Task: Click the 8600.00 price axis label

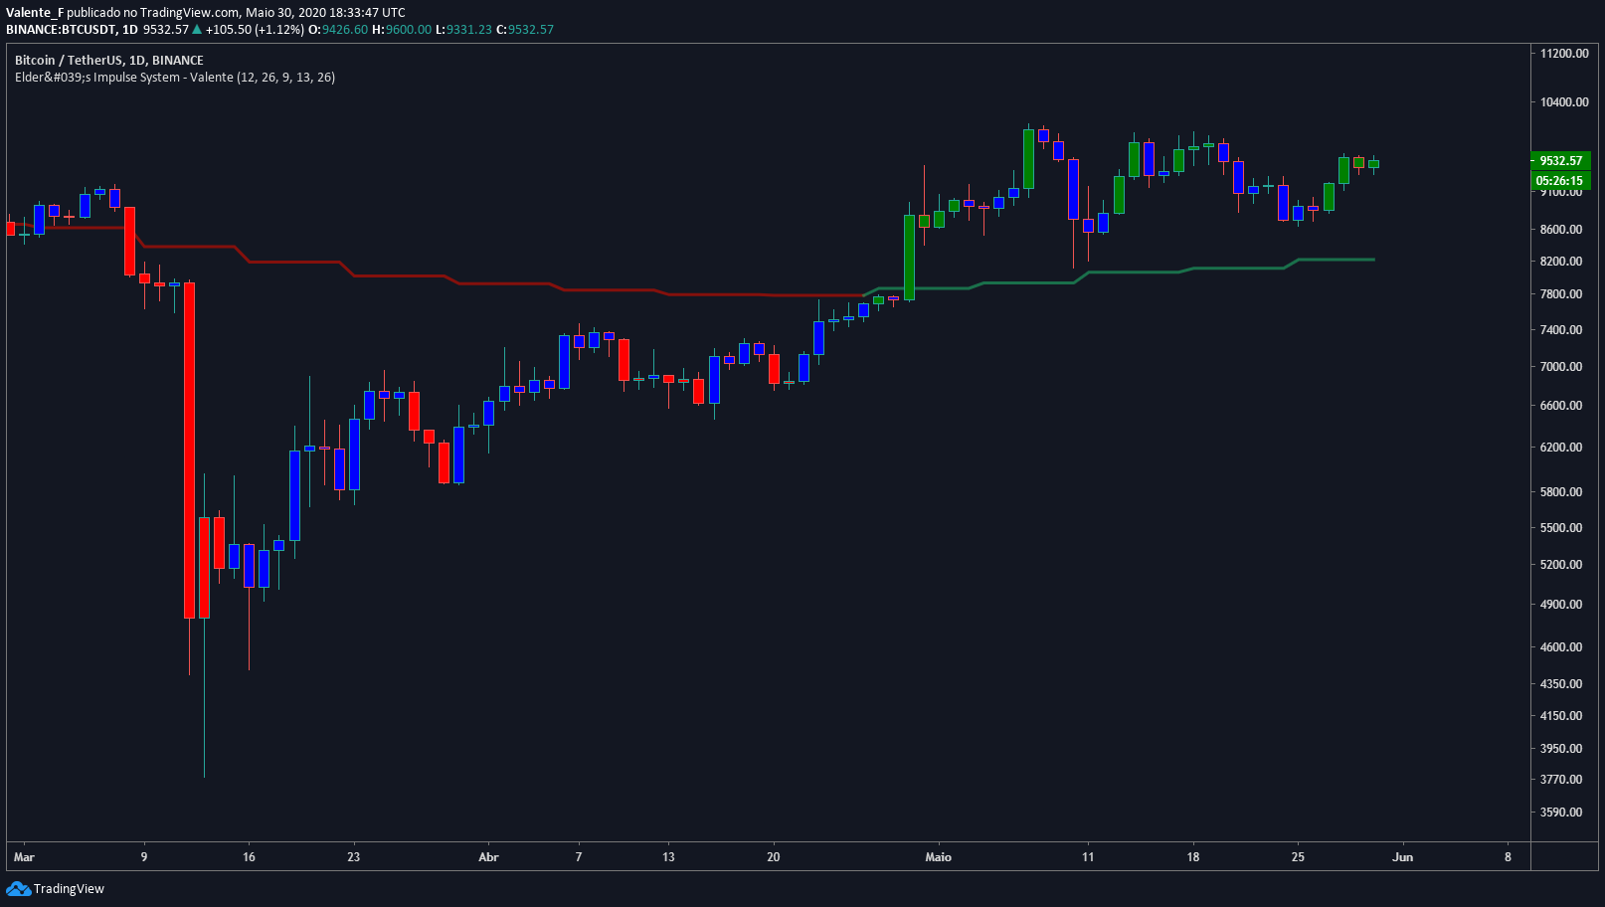Action: coord(1561,230)
